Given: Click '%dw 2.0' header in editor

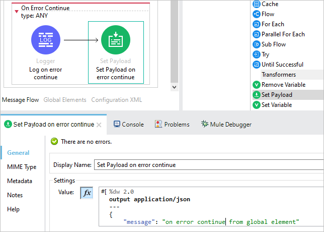Looking at the screenshot, I should coord(122,192).
